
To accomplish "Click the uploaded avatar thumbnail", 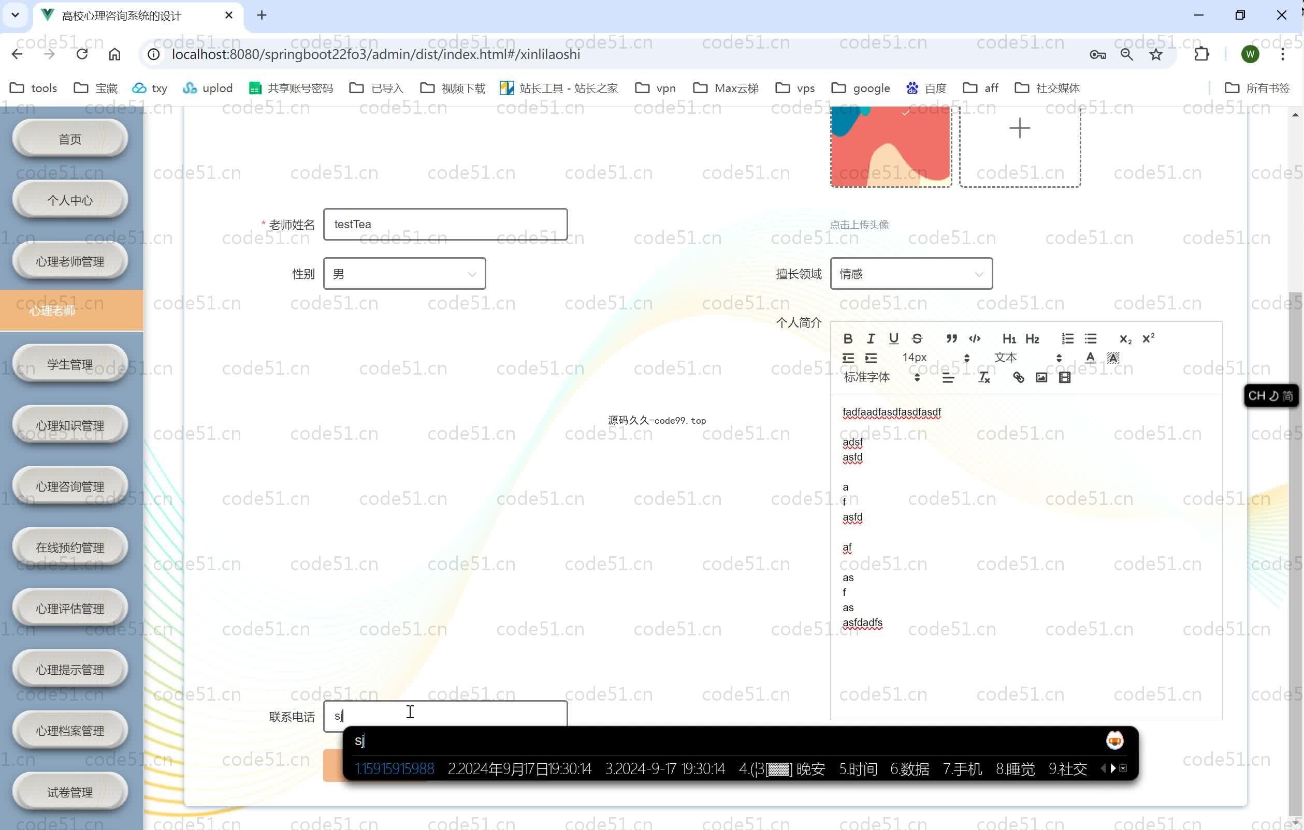I will pos(891,146).
